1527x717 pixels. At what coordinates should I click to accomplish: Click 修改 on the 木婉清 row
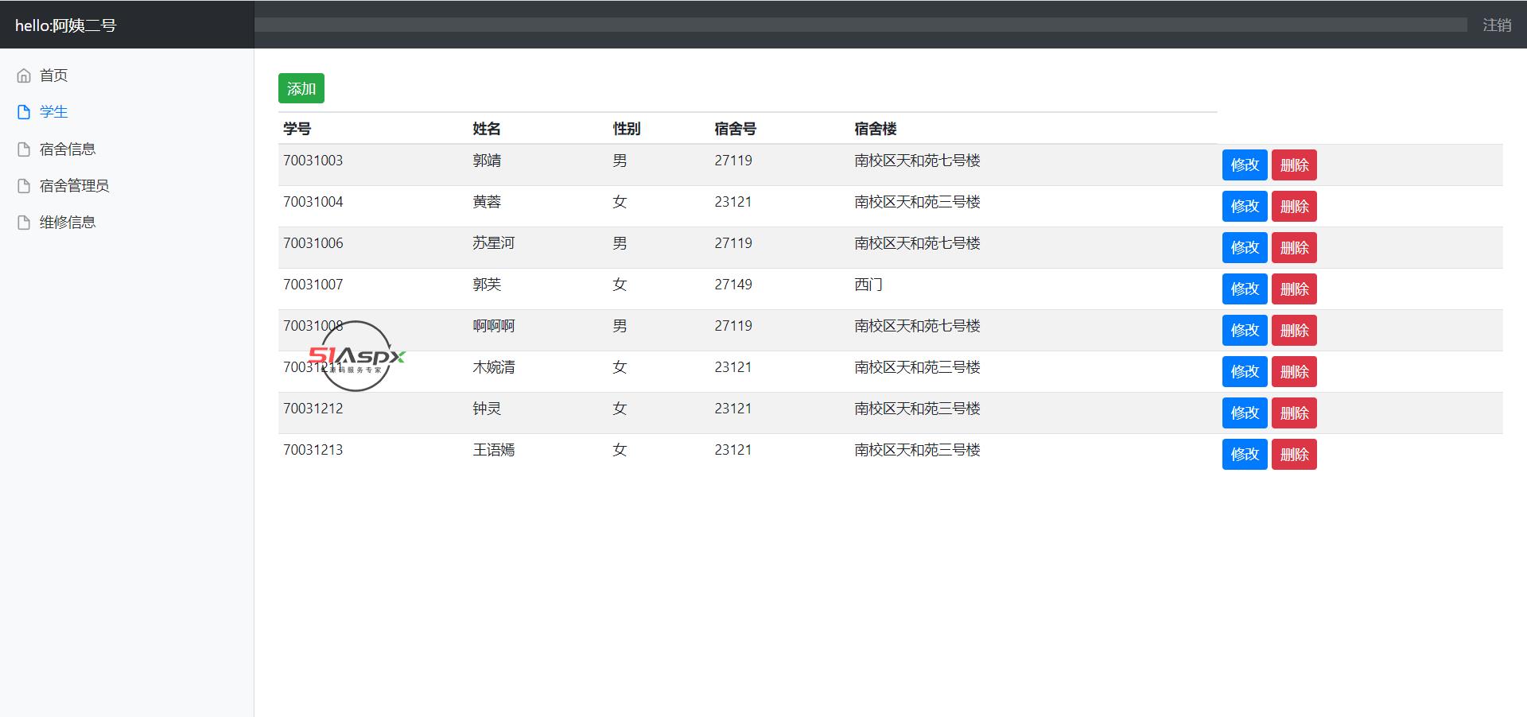(1244, 372)
